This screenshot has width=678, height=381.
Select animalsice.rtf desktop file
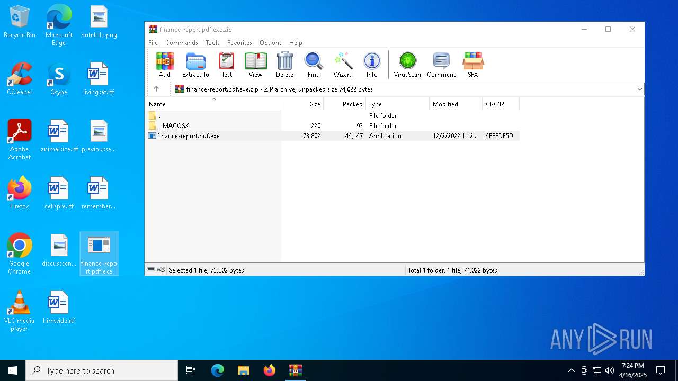pyautogui.click(x=59, y=136)
